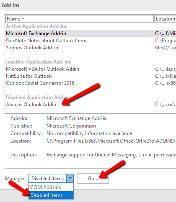This screenshot has height=202, width=176.
Task: Select Microsoft Exchange Add-in row
Action: 91,33
